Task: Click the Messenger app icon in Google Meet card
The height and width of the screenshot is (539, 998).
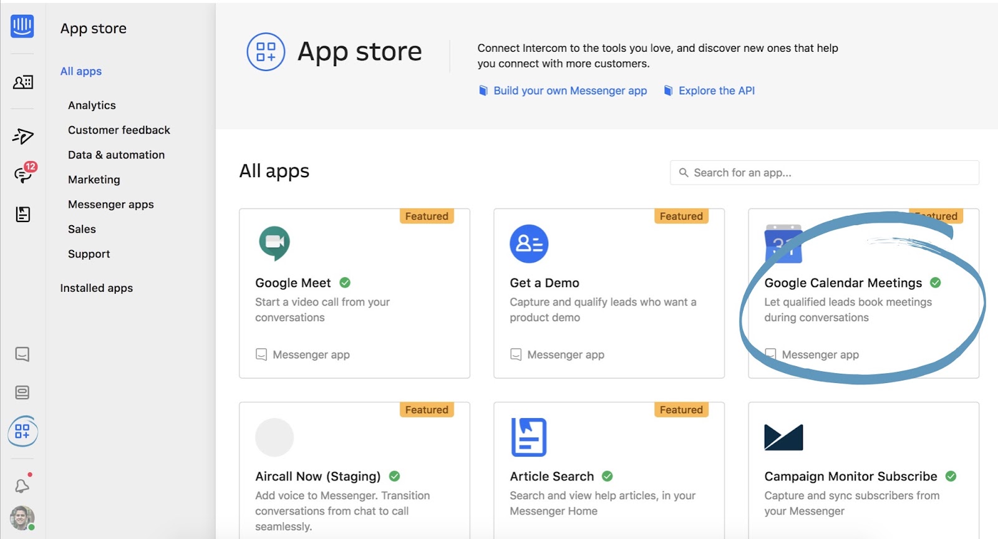Action: (x=261, y=354)
